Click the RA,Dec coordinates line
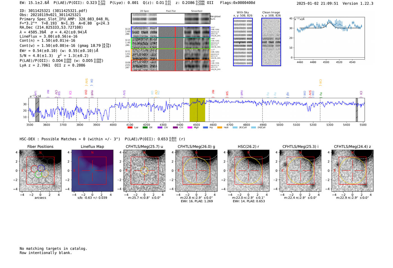 [51, 27]
